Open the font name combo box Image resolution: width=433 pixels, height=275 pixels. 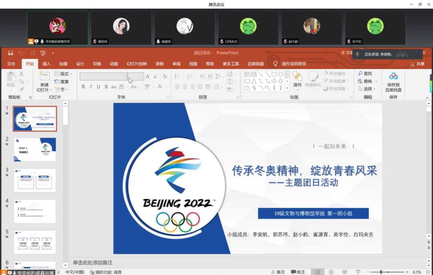coord(103,76)
